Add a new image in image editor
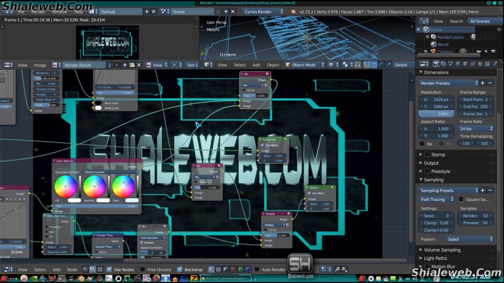This screenshot has width=504, height=283. [x=125, y=65]
